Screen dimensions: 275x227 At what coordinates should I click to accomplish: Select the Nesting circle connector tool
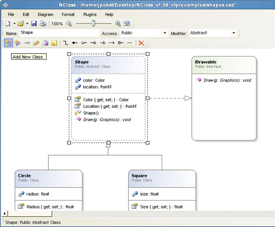120,43
